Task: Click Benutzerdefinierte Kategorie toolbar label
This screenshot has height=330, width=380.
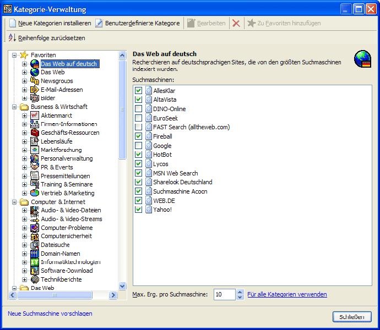Action: coord(143,23)
